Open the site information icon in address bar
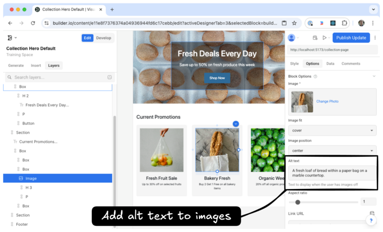 pyautogui.click(x=47, y=23)
